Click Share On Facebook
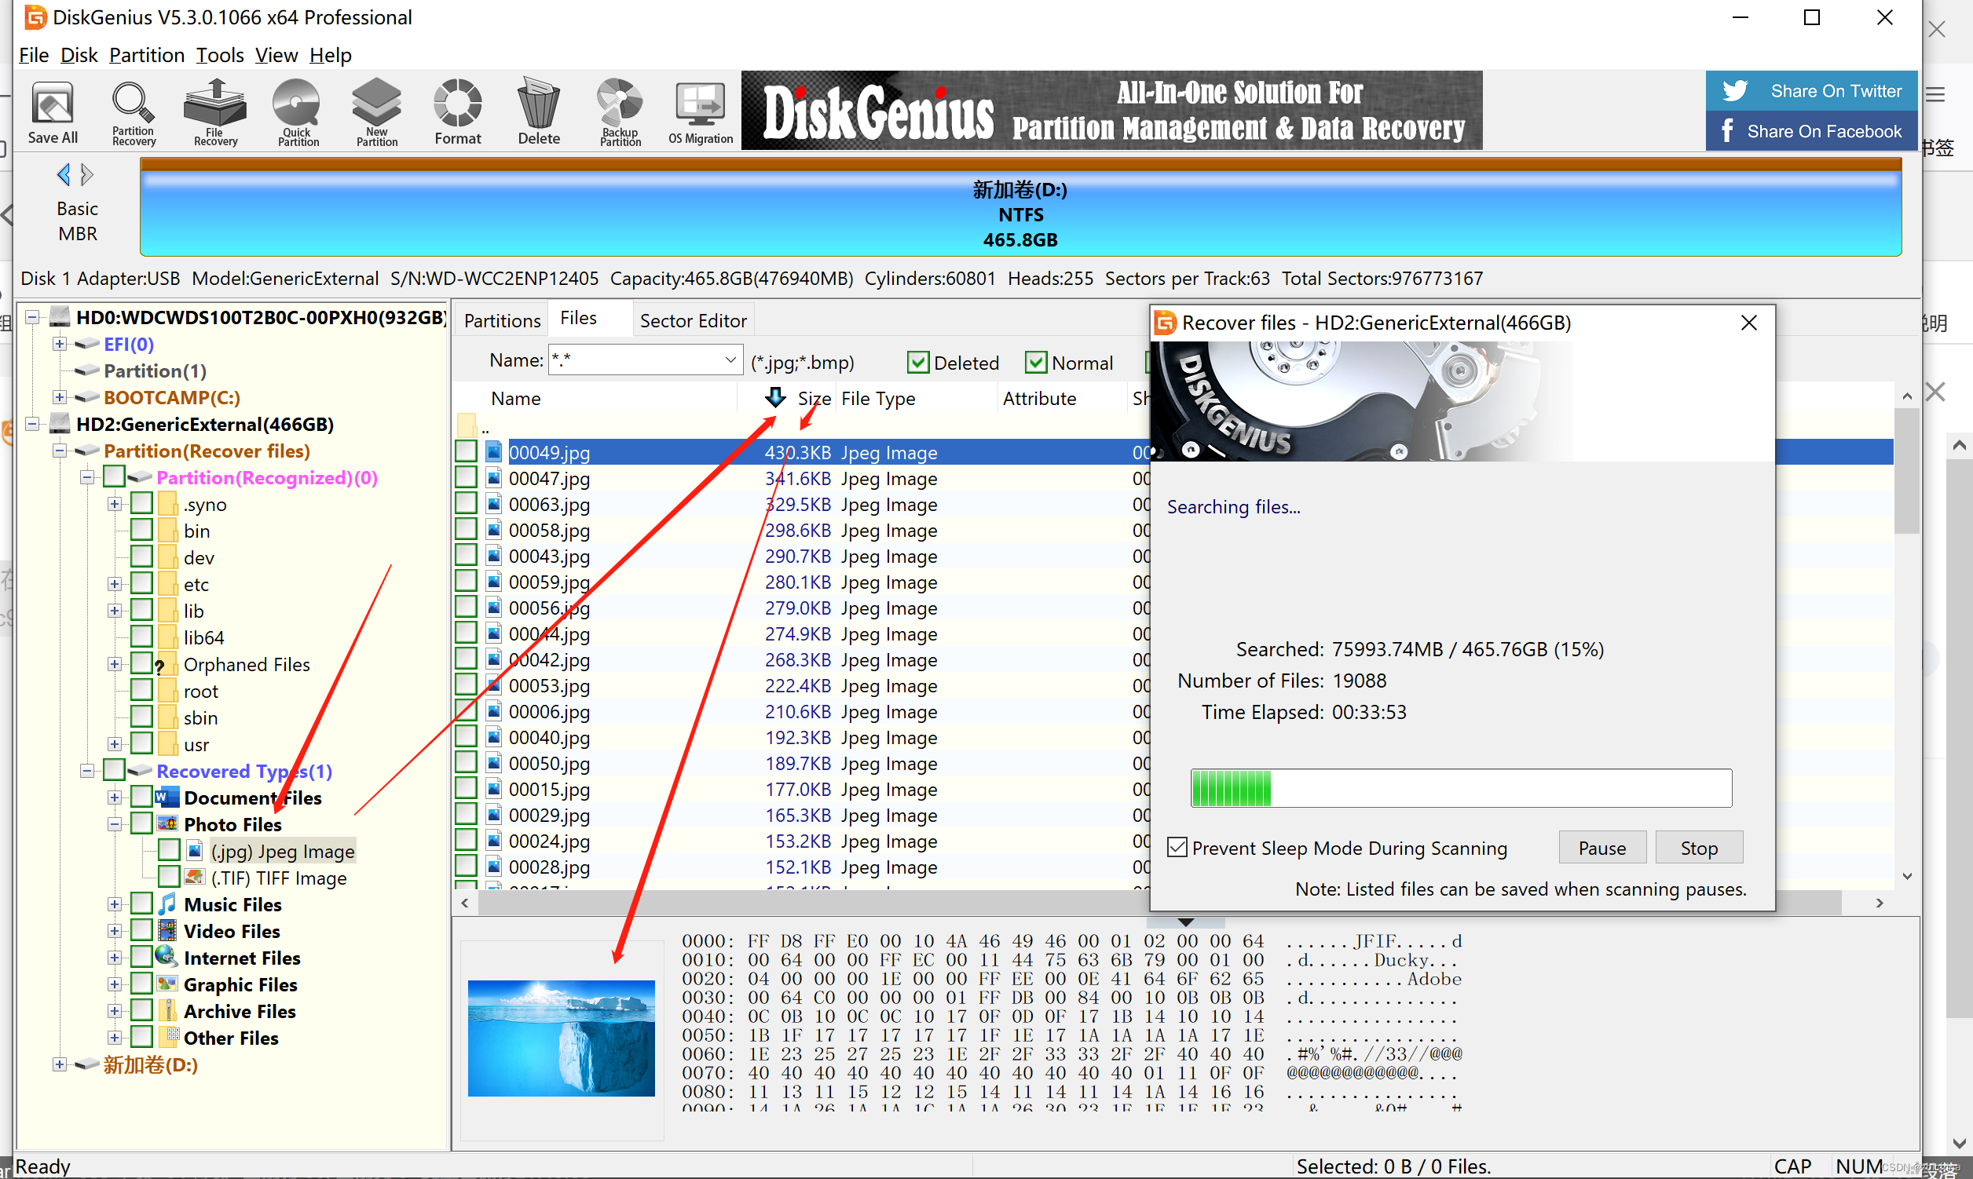This screenshot has height=1179, width=1973. tap(1811, 130)
